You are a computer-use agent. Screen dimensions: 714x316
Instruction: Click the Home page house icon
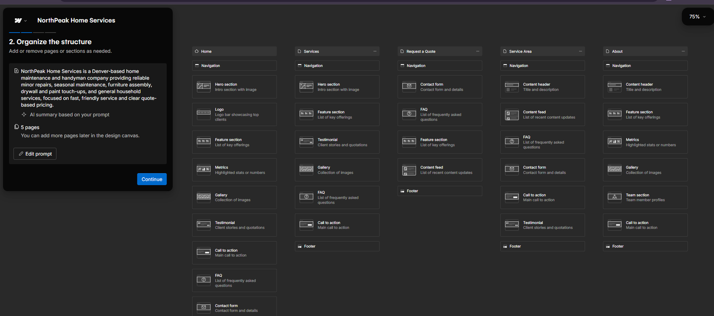[197, 51]
